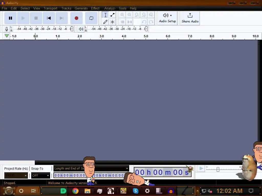The height and width of the screenshot is (196, 262).
Task: Open File Explorer from the taskbar
Action: (88, 191)
